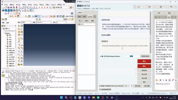Apply saved view 2 in Abaqus toolbar
The height and width of the screenshot is (100, 178).
pyautogui.click(x=42, y=7)
